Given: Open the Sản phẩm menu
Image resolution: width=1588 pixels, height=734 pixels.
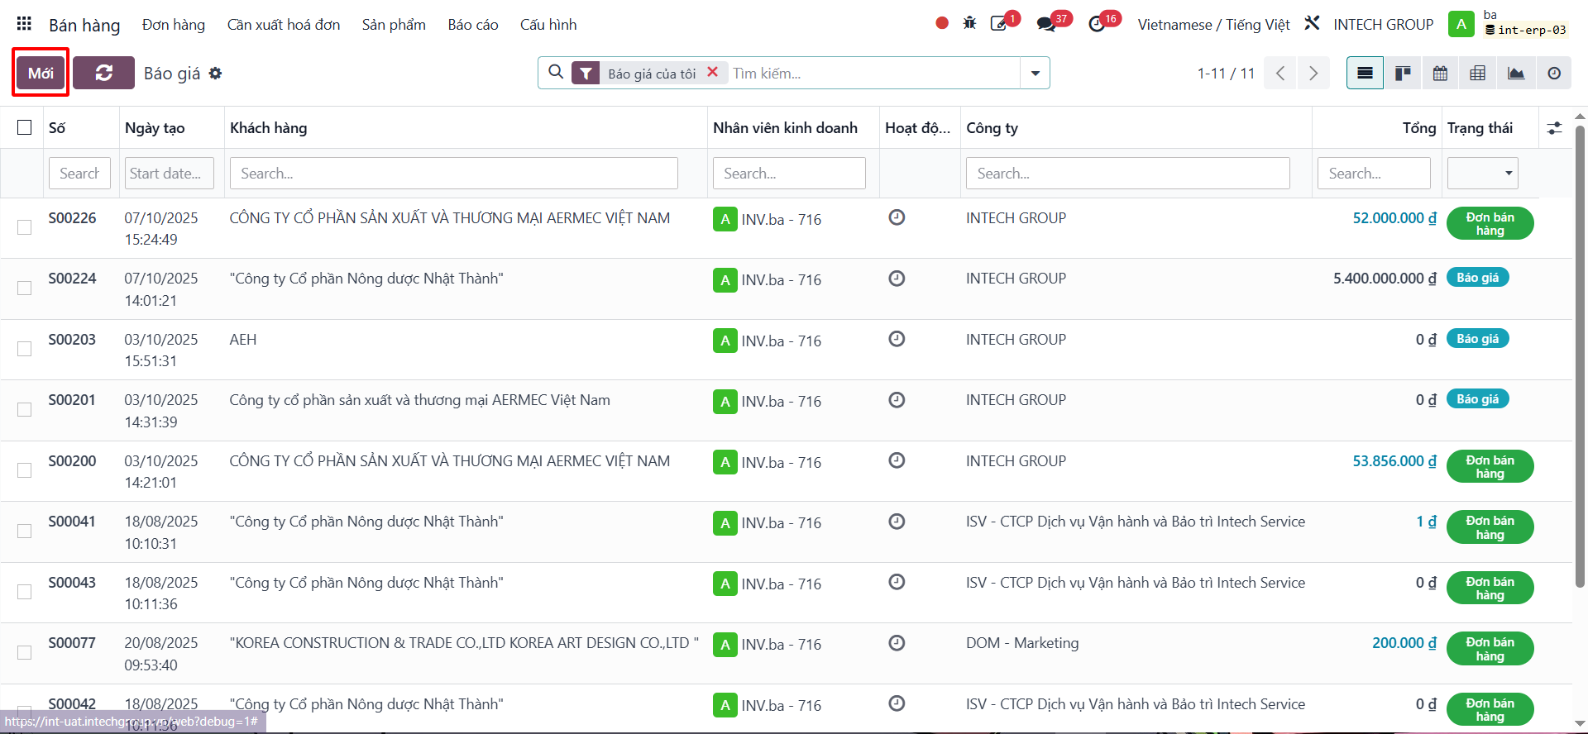Looking at the screenshot, I should [394, 25].
